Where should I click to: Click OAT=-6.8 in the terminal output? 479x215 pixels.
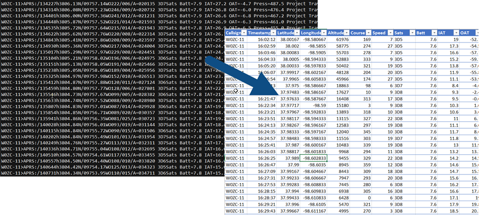[x=241, y=15]
